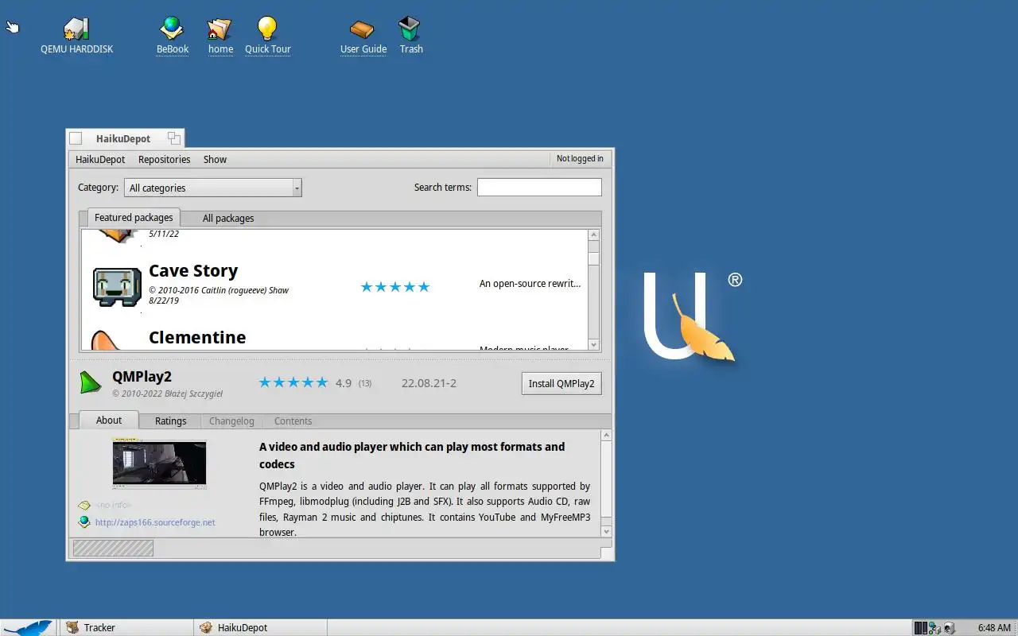Click the Search terms input field
Viewport: 1018px width, 636px height.
[539, 188]
